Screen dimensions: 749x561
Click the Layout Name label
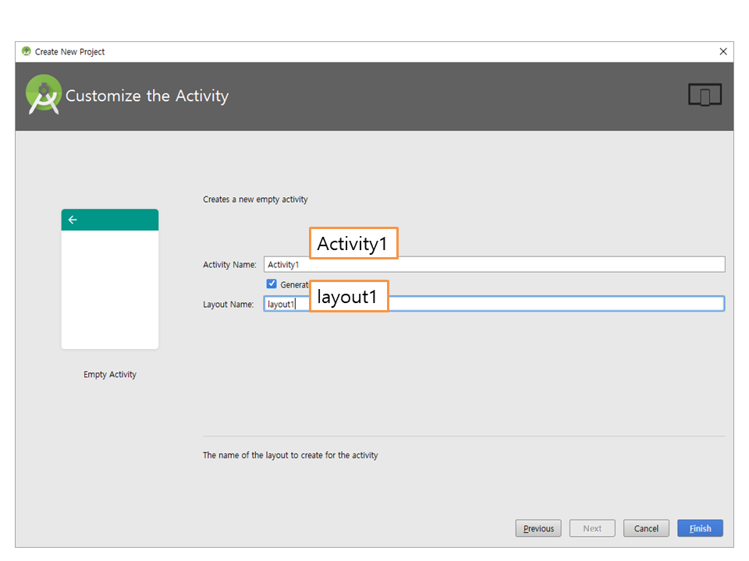pos(228,305)
